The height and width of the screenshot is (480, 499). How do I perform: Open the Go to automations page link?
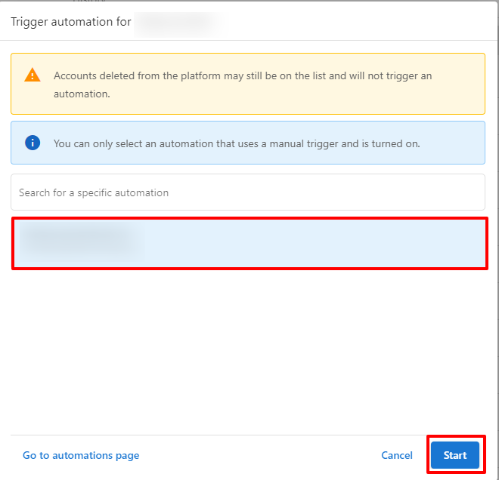click(81, 455)
